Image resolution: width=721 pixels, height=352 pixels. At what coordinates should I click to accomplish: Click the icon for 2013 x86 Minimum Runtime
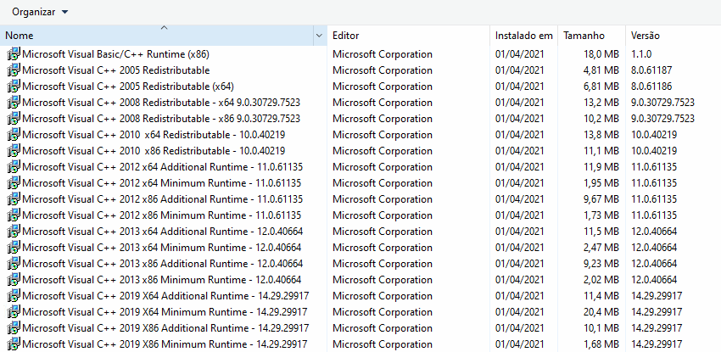14,280
